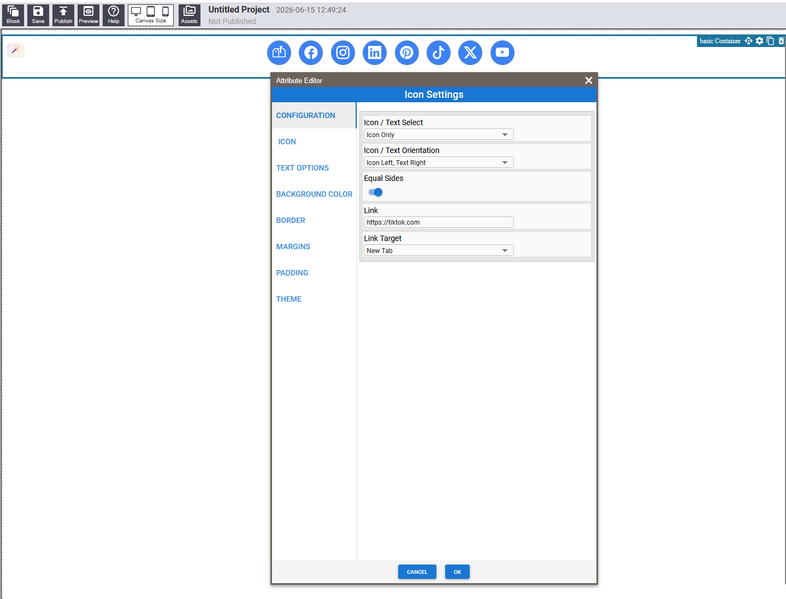
Task: Select the Instagram social icon
Action: [343, 52]
